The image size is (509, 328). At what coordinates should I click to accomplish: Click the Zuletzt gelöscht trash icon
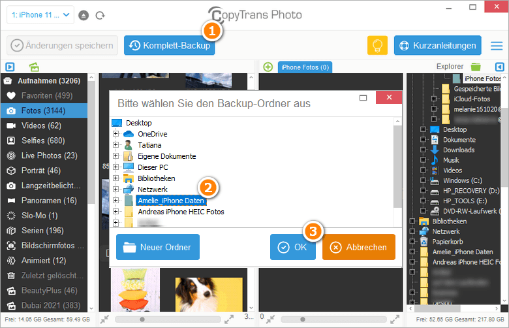coord(11,276)
